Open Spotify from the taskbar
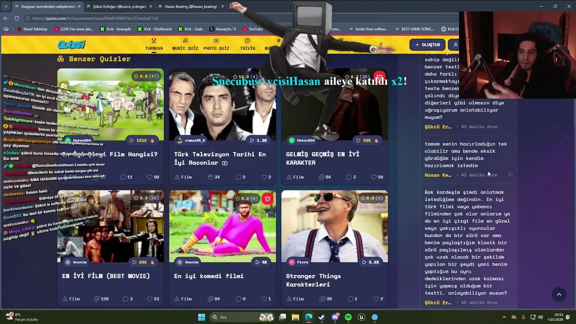Image resolution: width=576 pixels, height=324 pixels. (x=348, y=317)
